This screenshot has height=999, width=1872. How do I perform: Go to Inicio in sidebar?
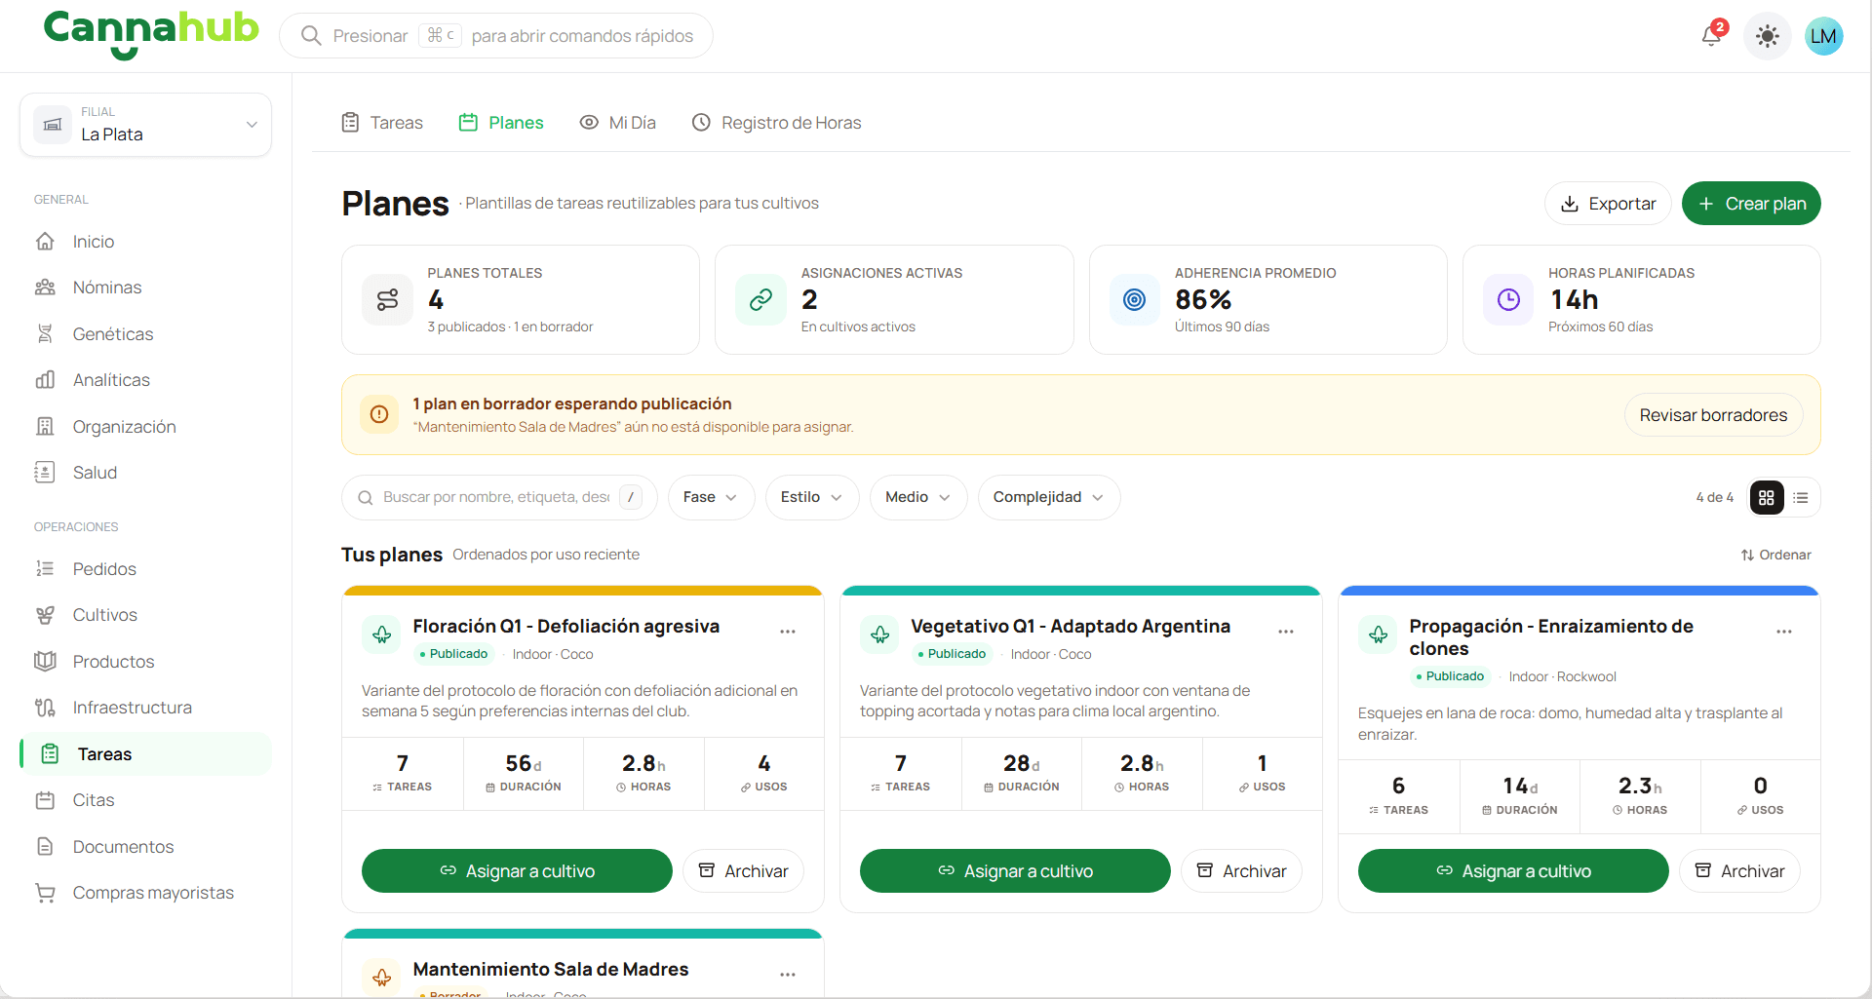click(x=145, y=242)
